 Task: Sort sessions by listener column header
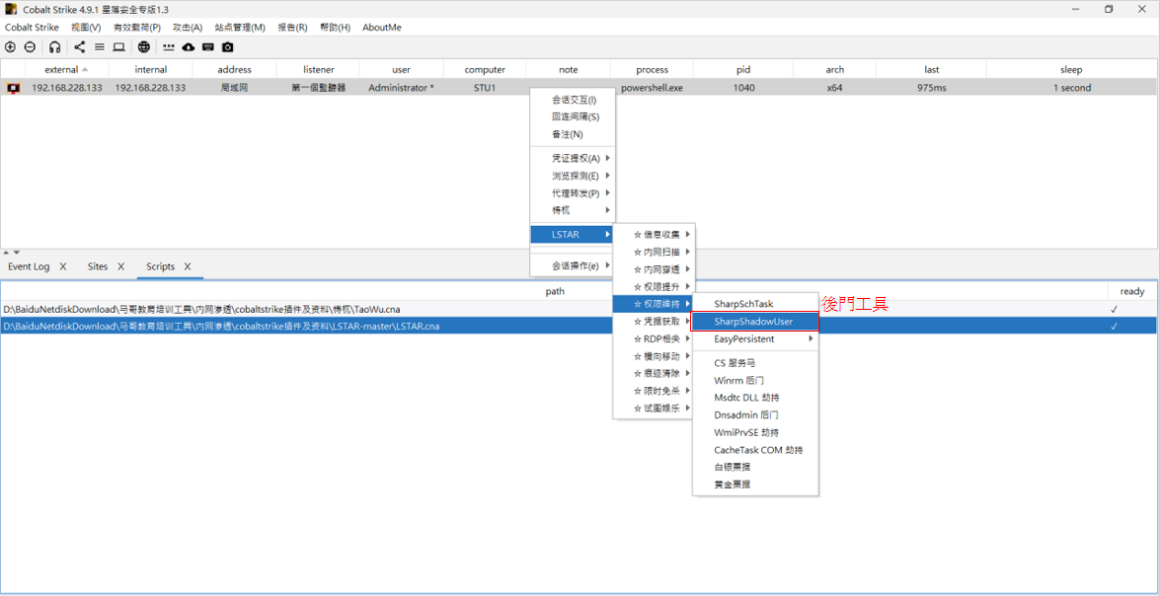click(318, 69)
